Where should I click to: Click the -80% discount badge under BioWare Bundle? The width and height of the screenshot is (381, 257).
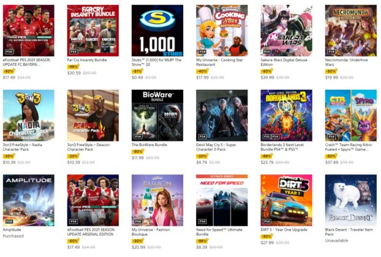tap(138, 151)
